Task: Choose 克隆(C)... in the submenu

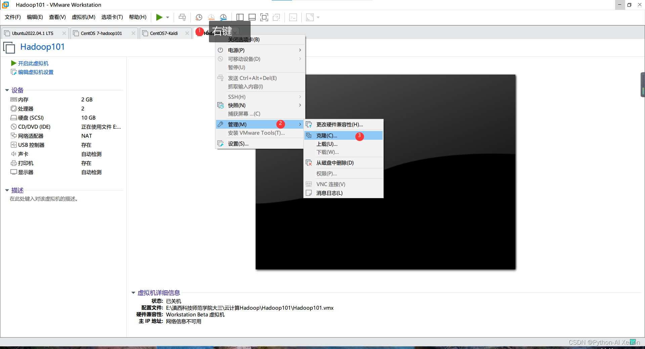Action: [x=343, y=135]
